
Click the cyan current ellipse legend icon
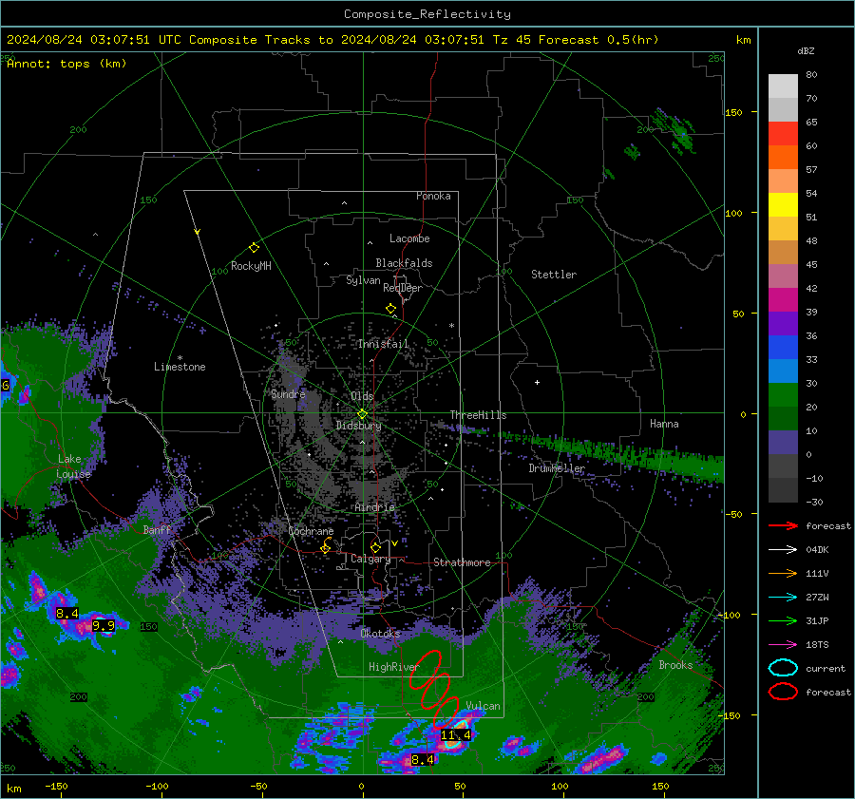tap(783, 668)
